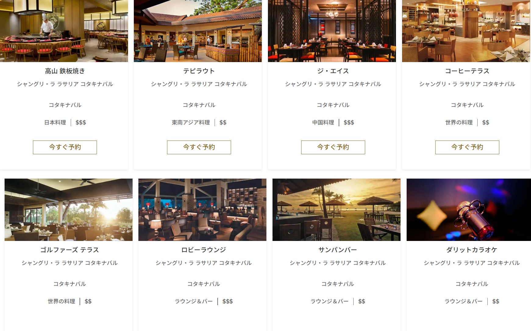Click the ゴルファーズ テラス title
Viewport: 531px width, 331px height.
[69, 250]
